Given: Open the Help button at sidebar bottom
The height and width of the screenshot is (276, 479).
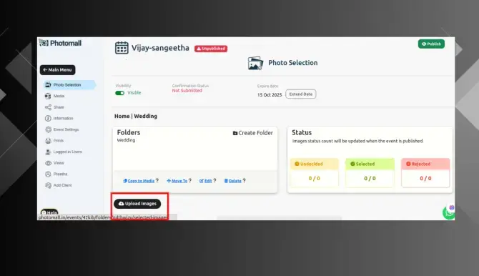Looking at the screenshot, I should click(49, 212).
